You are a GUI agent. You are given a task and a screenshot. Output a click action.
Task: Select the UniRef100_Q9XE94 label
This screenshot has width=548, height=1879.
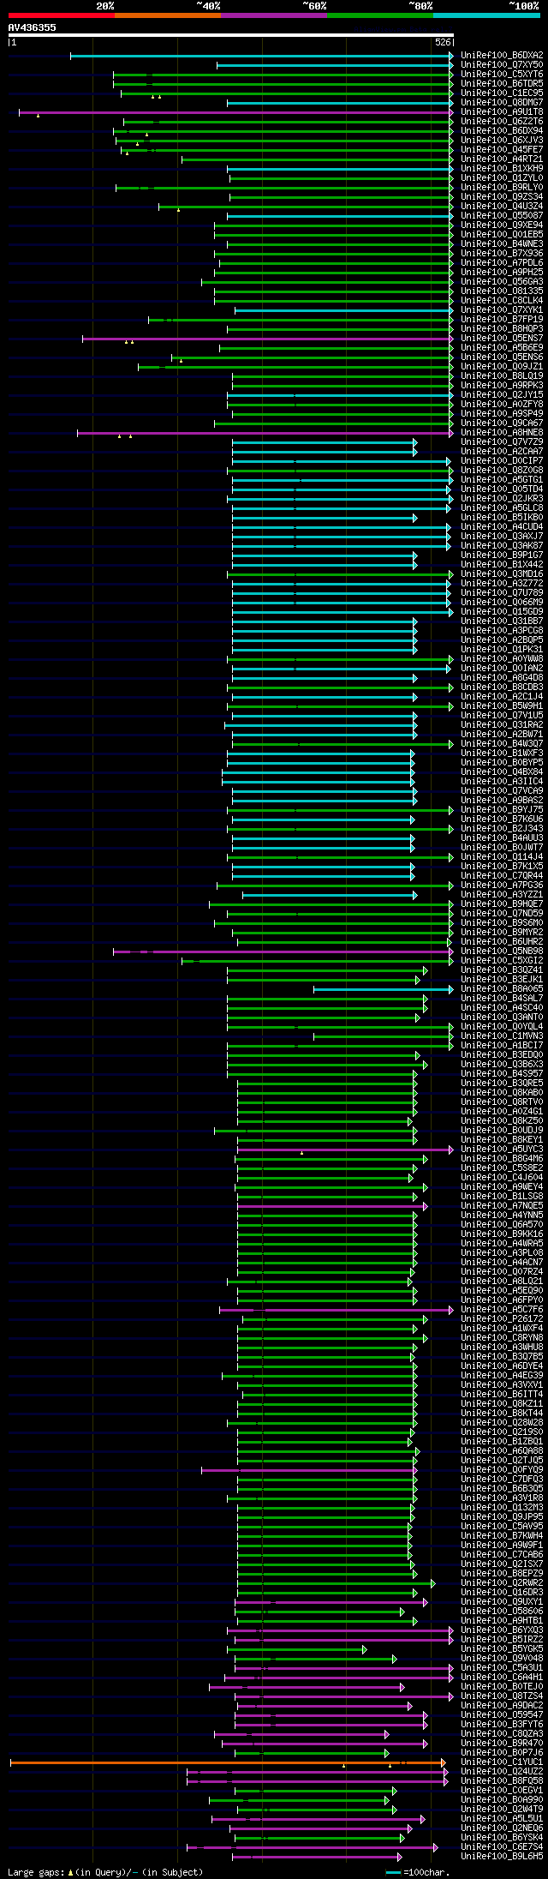point(502,225)
